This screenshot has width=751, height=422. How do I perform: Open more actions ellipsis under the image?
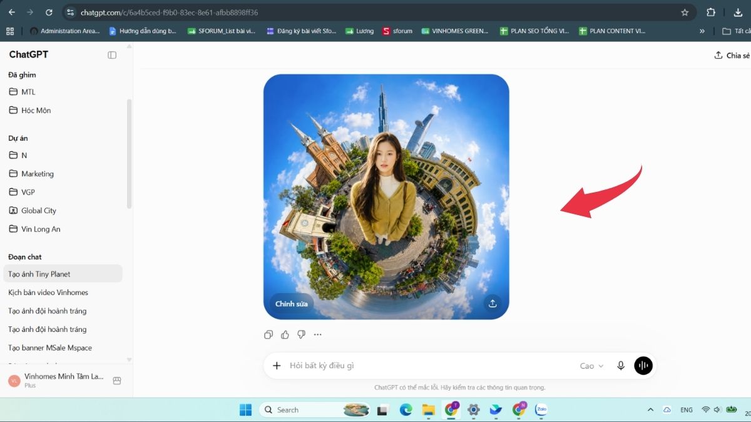[x=317, y=334]
